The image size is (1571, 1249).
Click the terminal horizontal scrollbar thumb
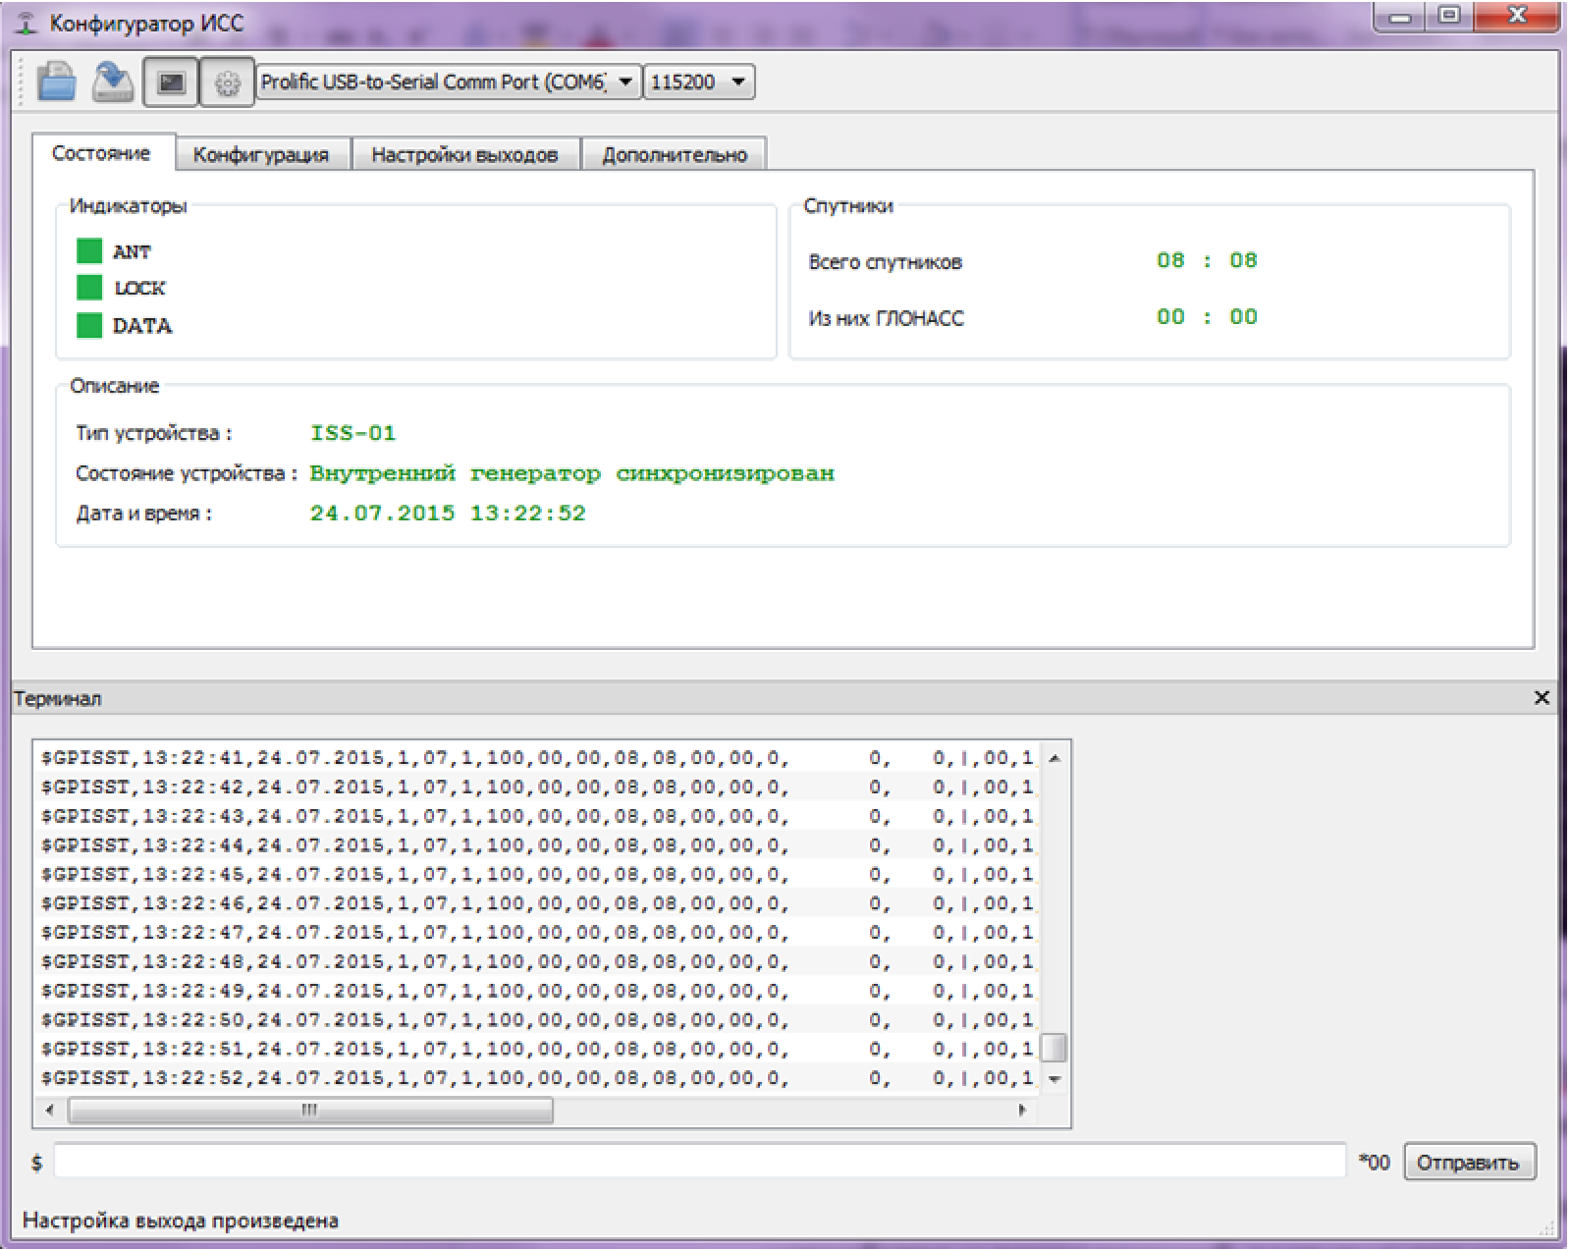310,1111
